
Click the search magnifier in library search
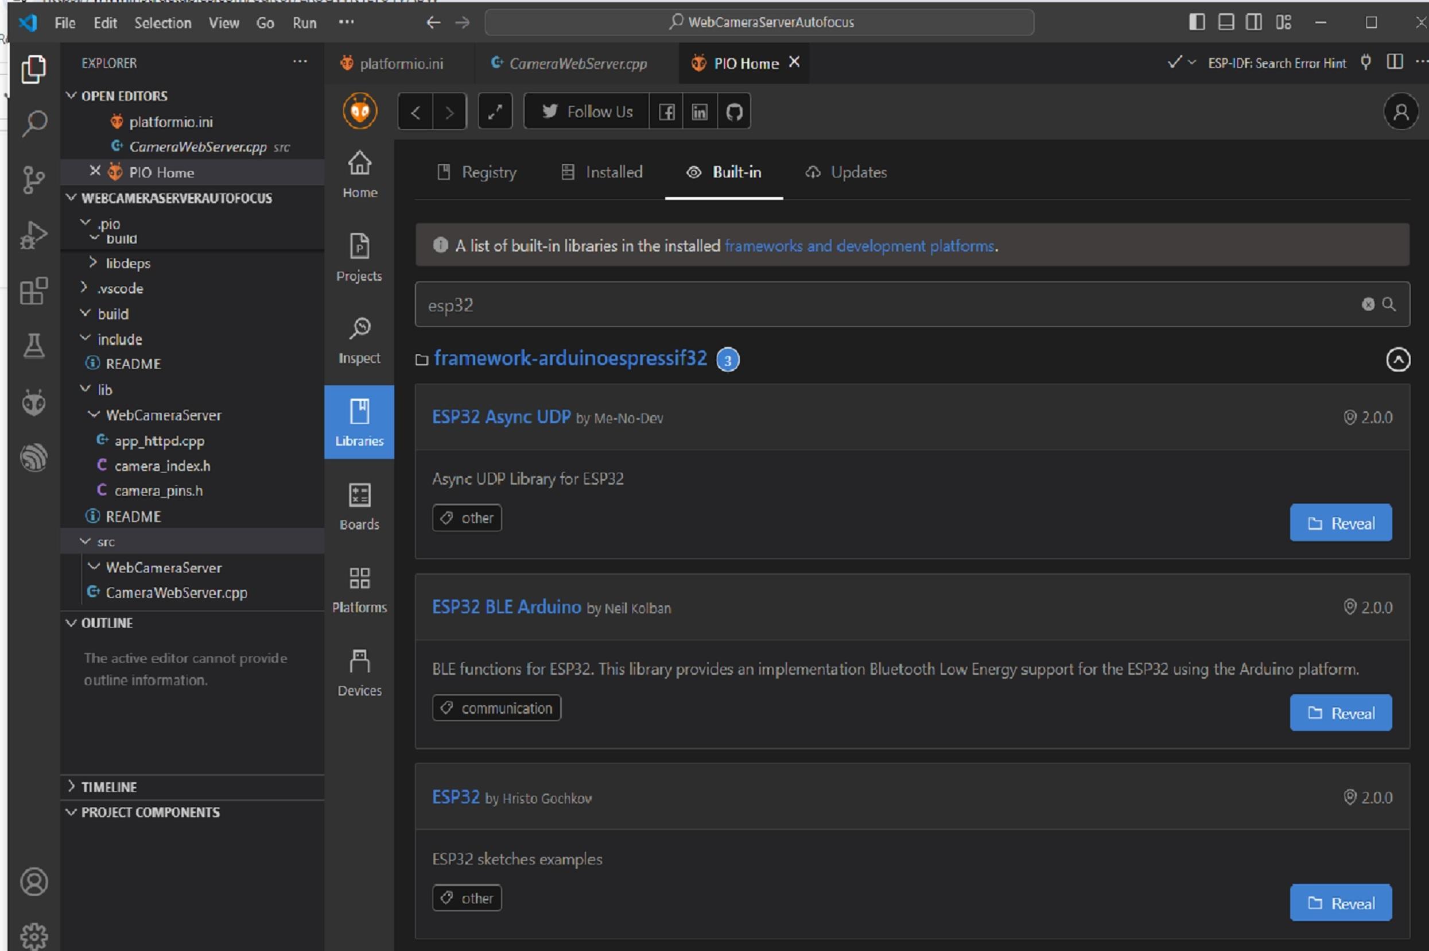pos(1389,304)
